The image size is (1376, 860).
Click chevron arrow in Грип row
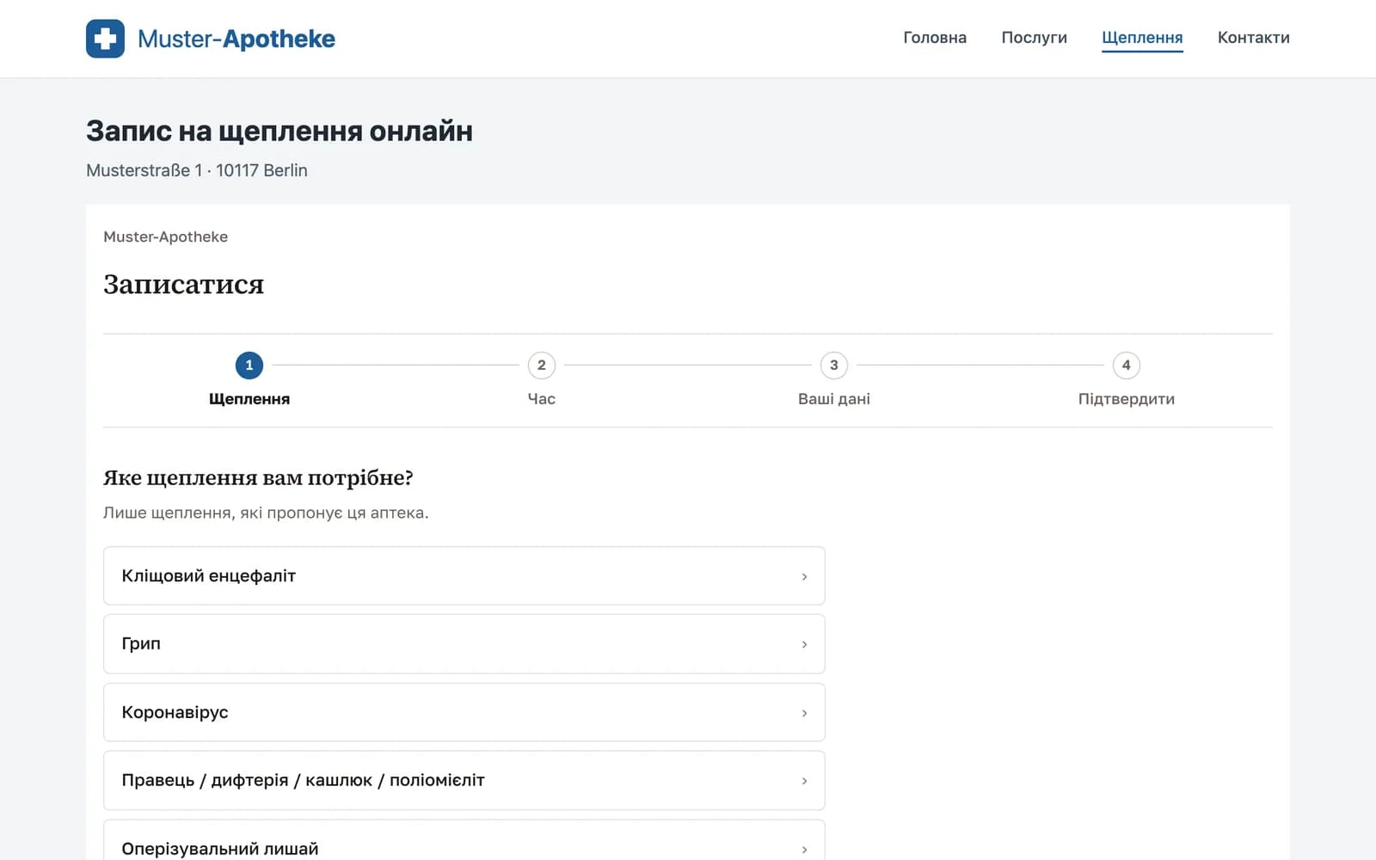[x=804, y=644]
